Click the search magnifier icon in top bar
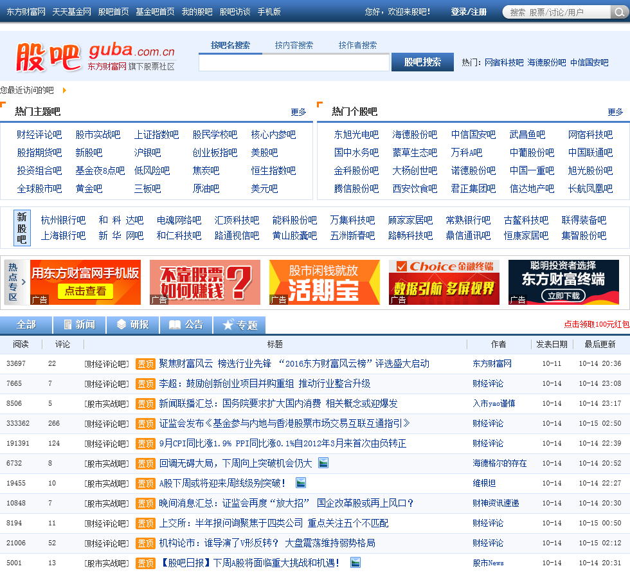The image size is (630, 573). (x=620, y=12)
